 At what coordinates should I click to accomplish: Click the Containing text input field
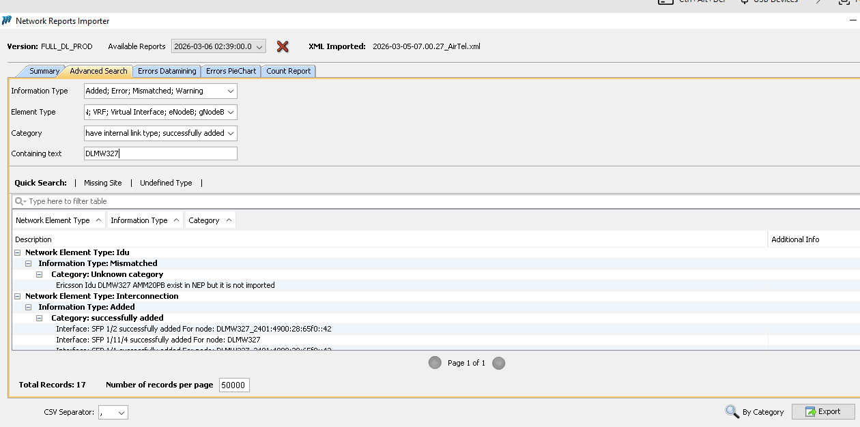click(x=161, y=153)
